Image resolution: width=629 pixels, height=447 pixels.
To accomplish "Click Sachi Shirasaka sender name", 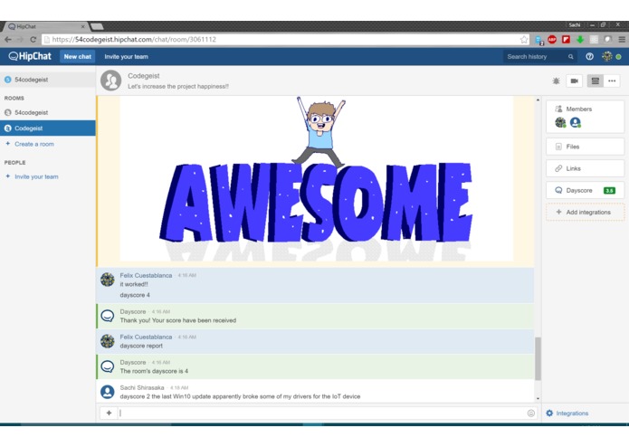I will (142, 387).
